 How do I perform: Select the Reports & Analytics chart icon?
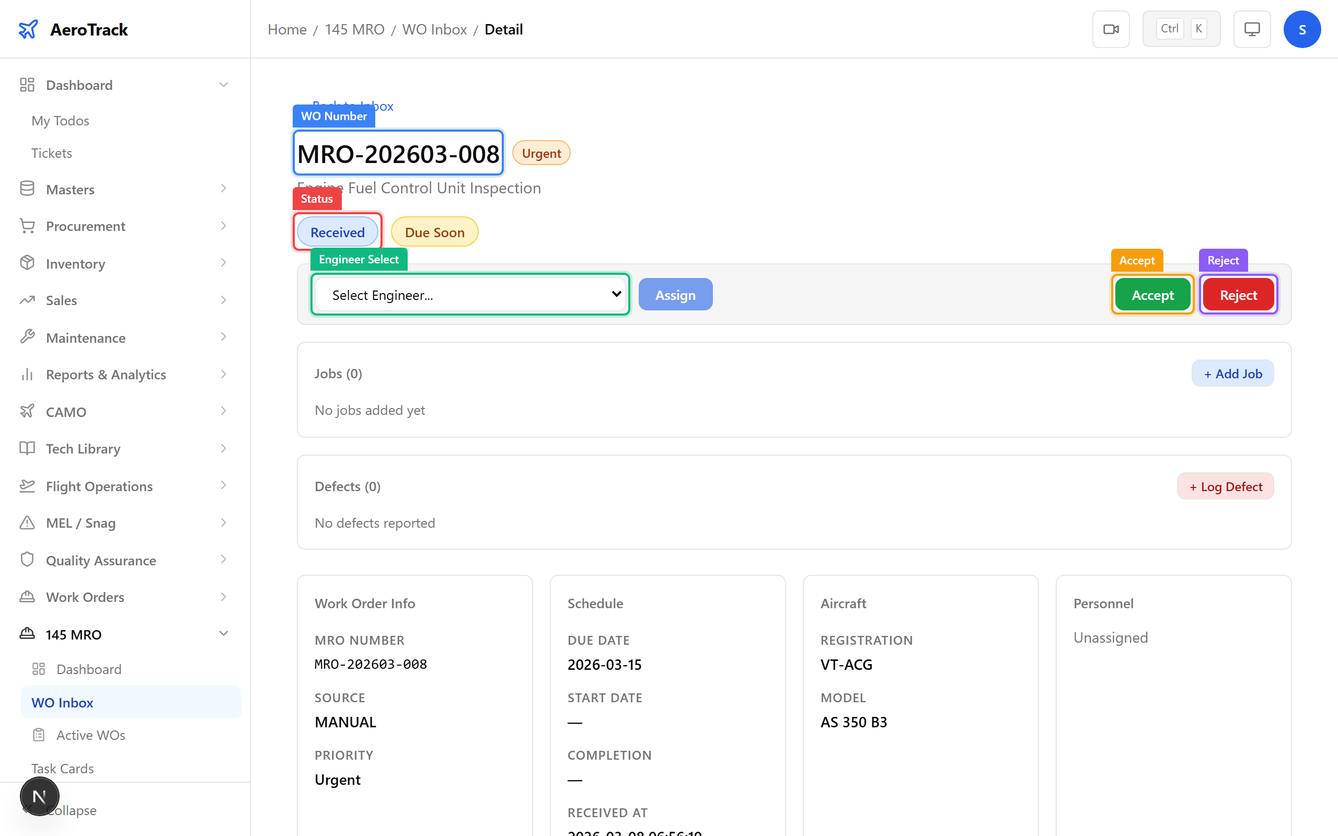[x=27, y=374]
